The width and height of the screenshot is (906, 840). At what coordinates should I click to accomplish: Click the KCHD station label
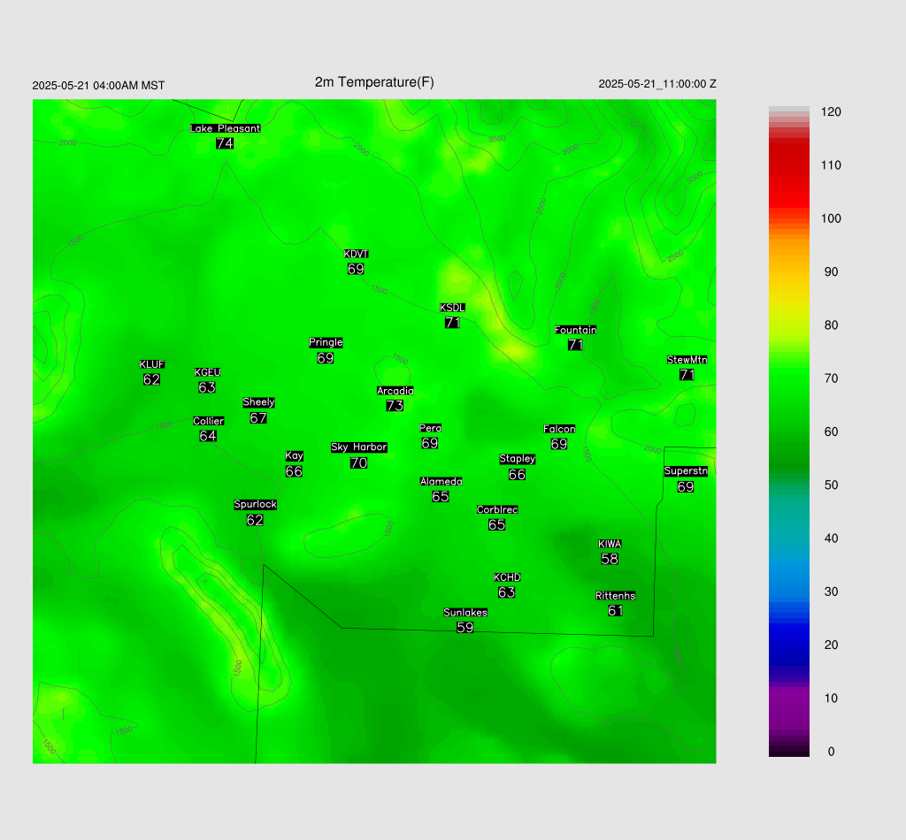click(x=507, y=577)
